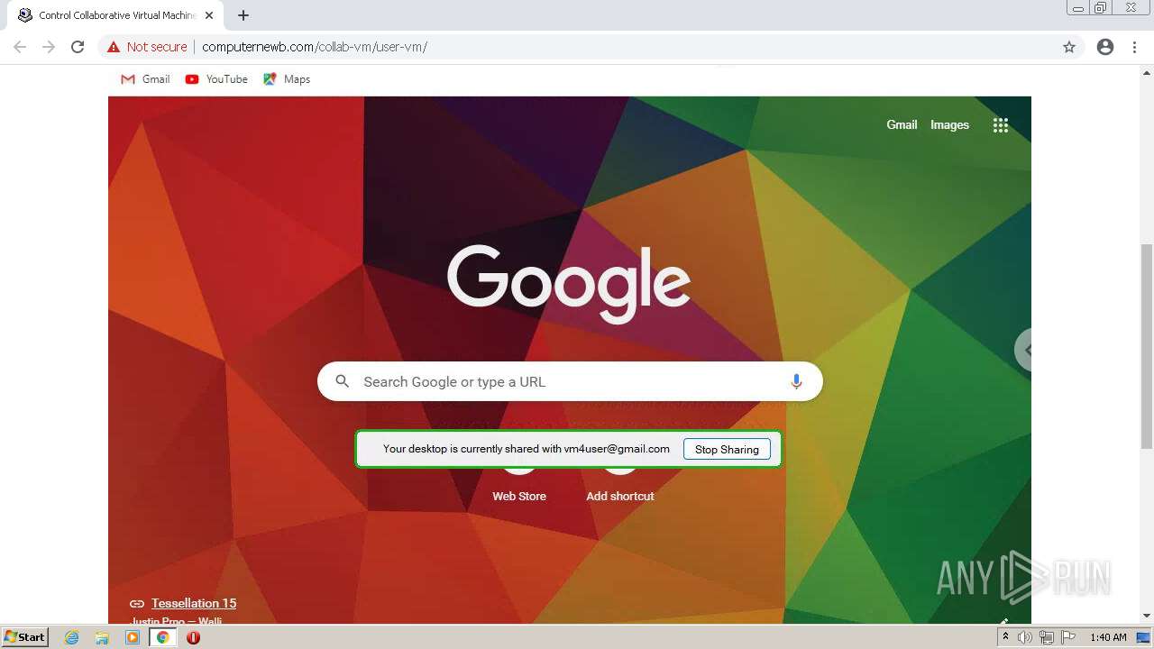Open Action Center flag icon
The width and height of the screenshot is (1154, 649).
click(1067, 637)
